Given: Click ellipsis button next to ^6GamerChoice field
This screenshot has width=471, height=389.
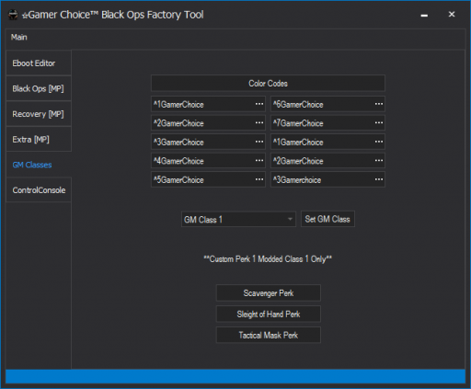Looking at the screenshot, I should point(379,104).
